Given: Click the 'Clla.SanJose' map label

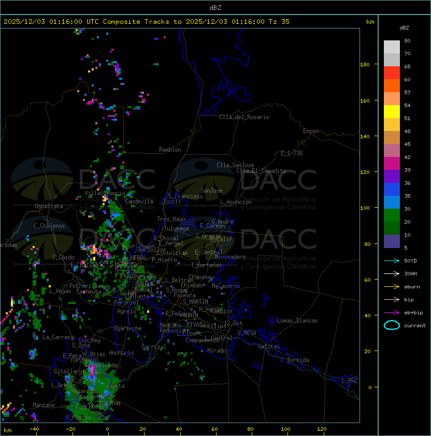Looking at the screenshot, I should click(x=235, y=165).
